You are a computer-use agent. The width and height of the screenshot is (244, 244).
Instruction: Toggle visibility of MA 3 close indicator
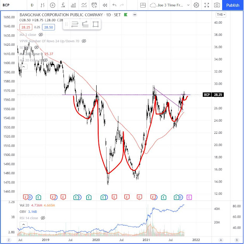tap(40, 35)
